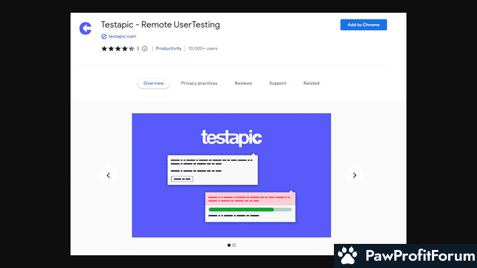Click the PawProfitForum paw logo
The image size is (477, 268).
click(x=347, y=256)
